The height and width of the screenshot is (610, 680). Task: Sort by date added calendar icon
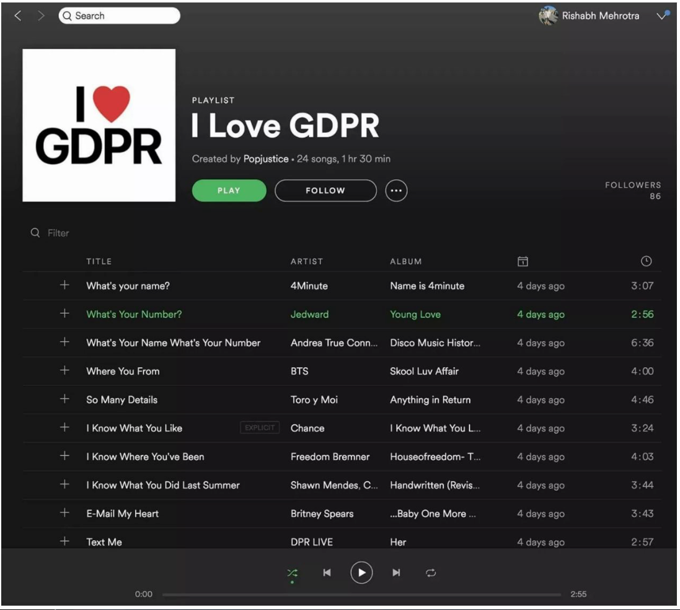(x=523, y=261)
